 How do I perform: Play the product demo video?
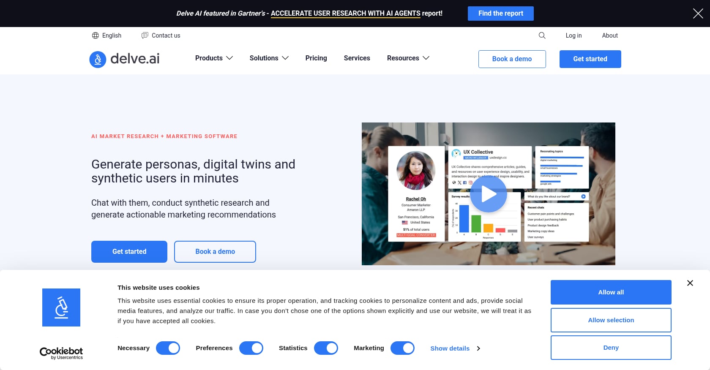tap(489, 194)
